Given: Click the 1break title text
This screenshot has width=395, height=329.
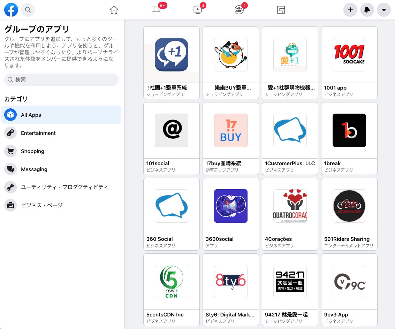Looking at the screenshot, I should click(x=332, y=163).
